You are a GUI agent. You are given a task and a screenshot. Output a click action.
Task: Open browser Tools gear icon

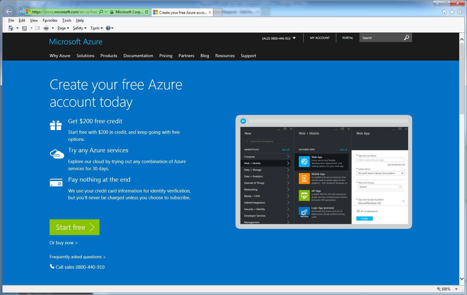(460, 12)
